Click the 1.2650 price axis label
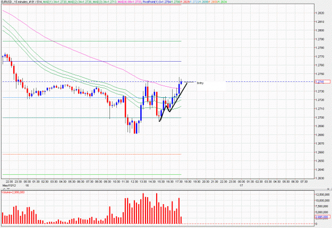332x228 pixels. (x=320, y=161)
